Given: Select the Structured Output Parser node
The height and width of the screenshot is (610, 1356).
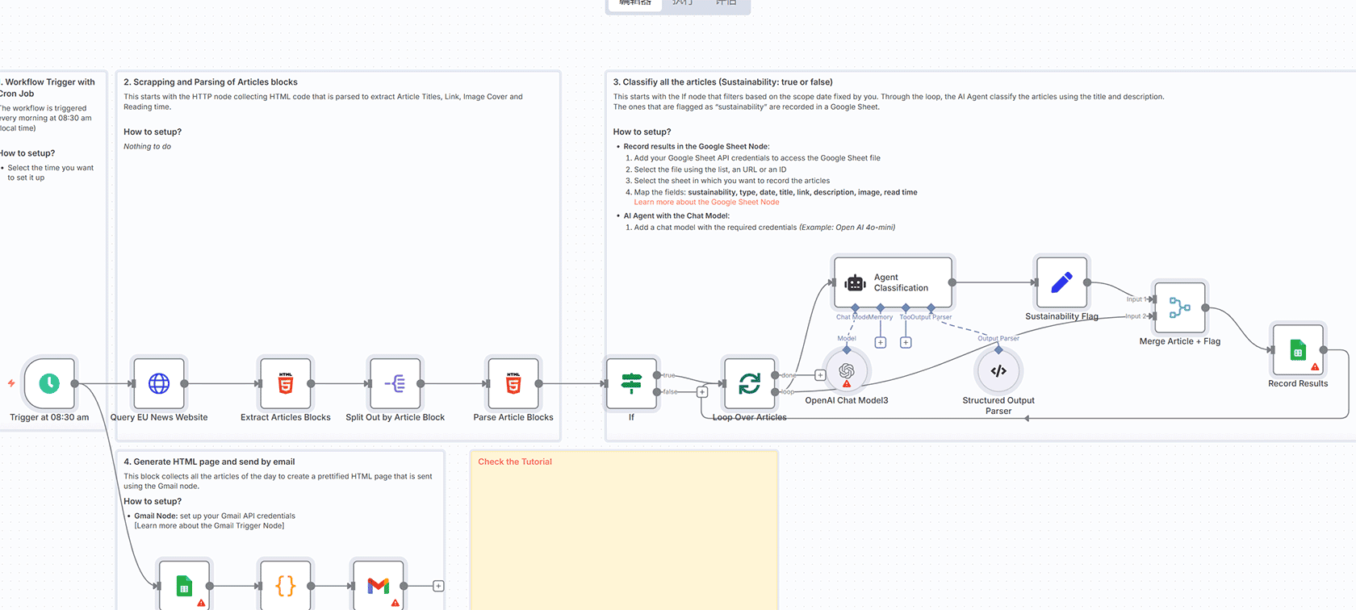Looking at the screenshot, I should click(x=998, y=371).
